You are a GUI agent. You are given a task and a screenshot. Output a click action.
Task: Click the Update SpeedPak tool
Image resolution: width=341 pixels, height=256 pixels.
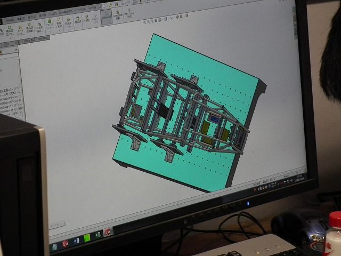click(x=118, y=15)
